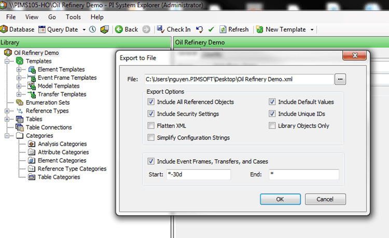389x238 pixels.
Task: Click the Library panel header
Action: click(x=86, y=43)
